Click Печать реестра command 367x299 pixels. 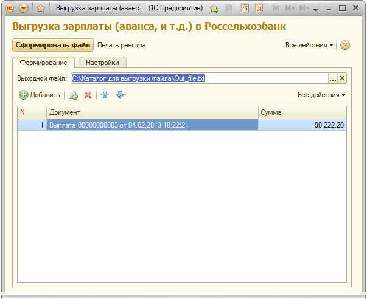[122, 45]
